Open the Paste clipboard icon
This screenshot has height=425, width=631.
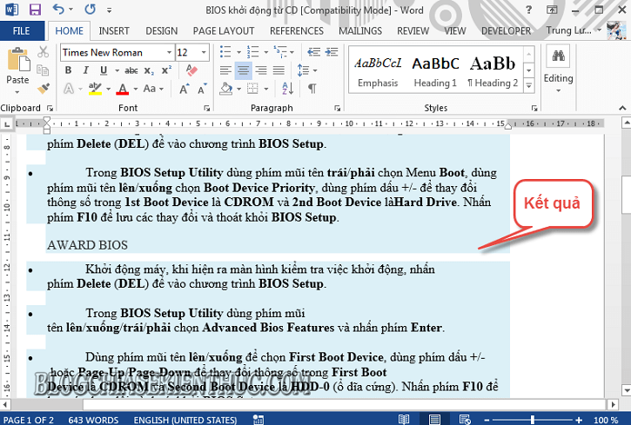(18, 59)
